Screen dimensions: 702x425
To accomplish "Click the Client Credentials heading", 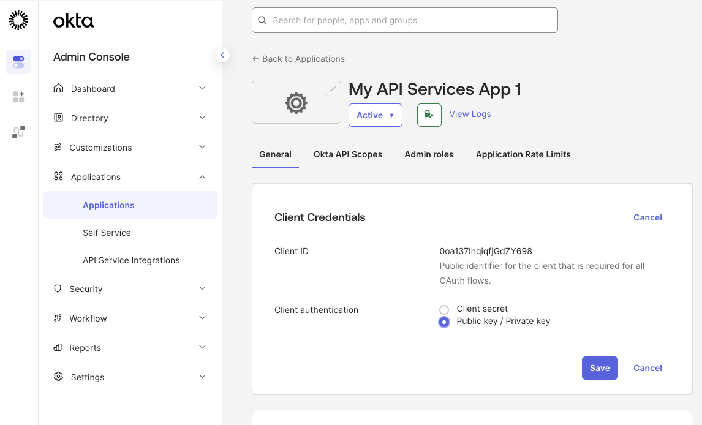I will pyautogui.click(x=320, y=217).
